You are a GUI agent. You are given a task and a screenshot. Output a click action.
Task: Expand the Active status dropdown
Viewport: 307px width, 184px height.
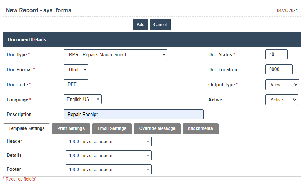click(281, 100)
